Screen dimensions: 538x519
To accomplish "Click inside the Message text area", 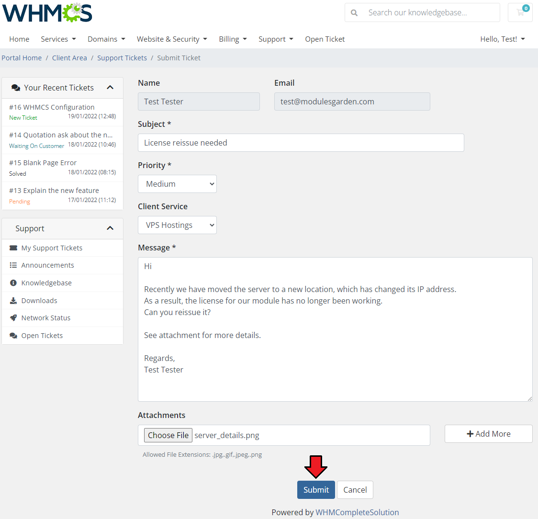I will tap(335, 329).
